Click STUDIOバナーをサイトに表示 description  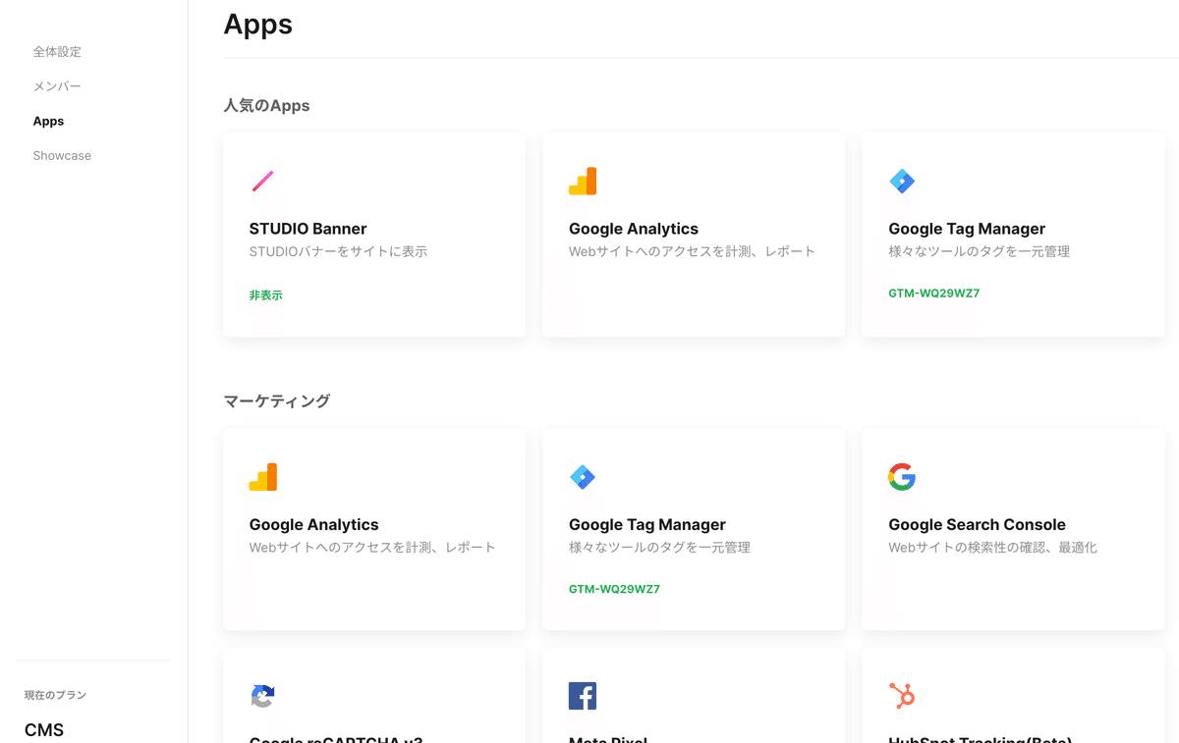point(338,251)
